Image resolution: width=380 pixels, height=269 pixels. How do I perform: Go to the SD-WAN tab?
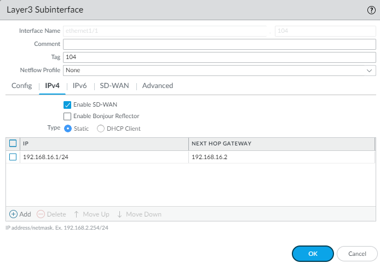[x=114, y=86]
